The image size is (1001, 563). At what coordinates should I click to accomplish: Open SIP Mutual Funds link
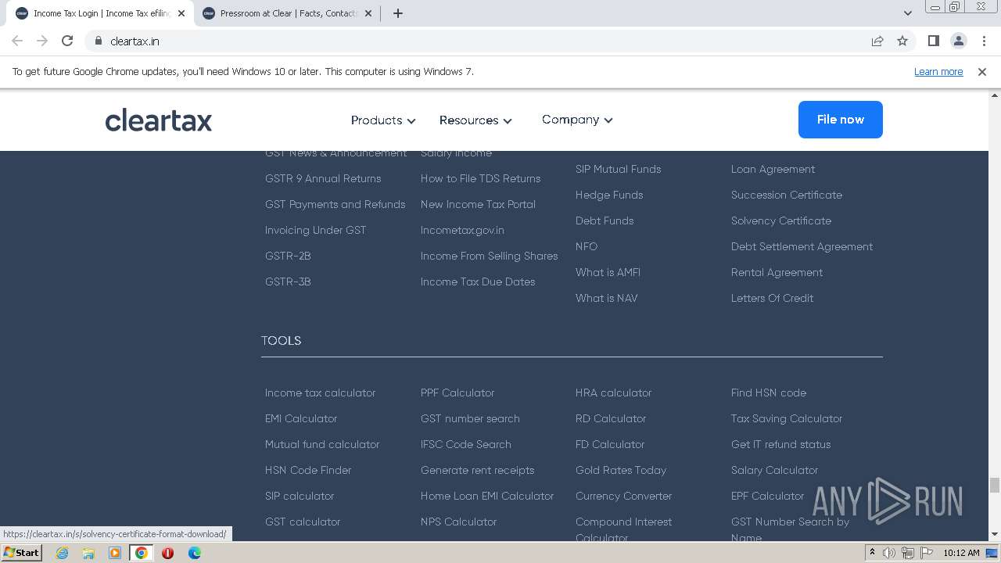[x=618, y=169]
